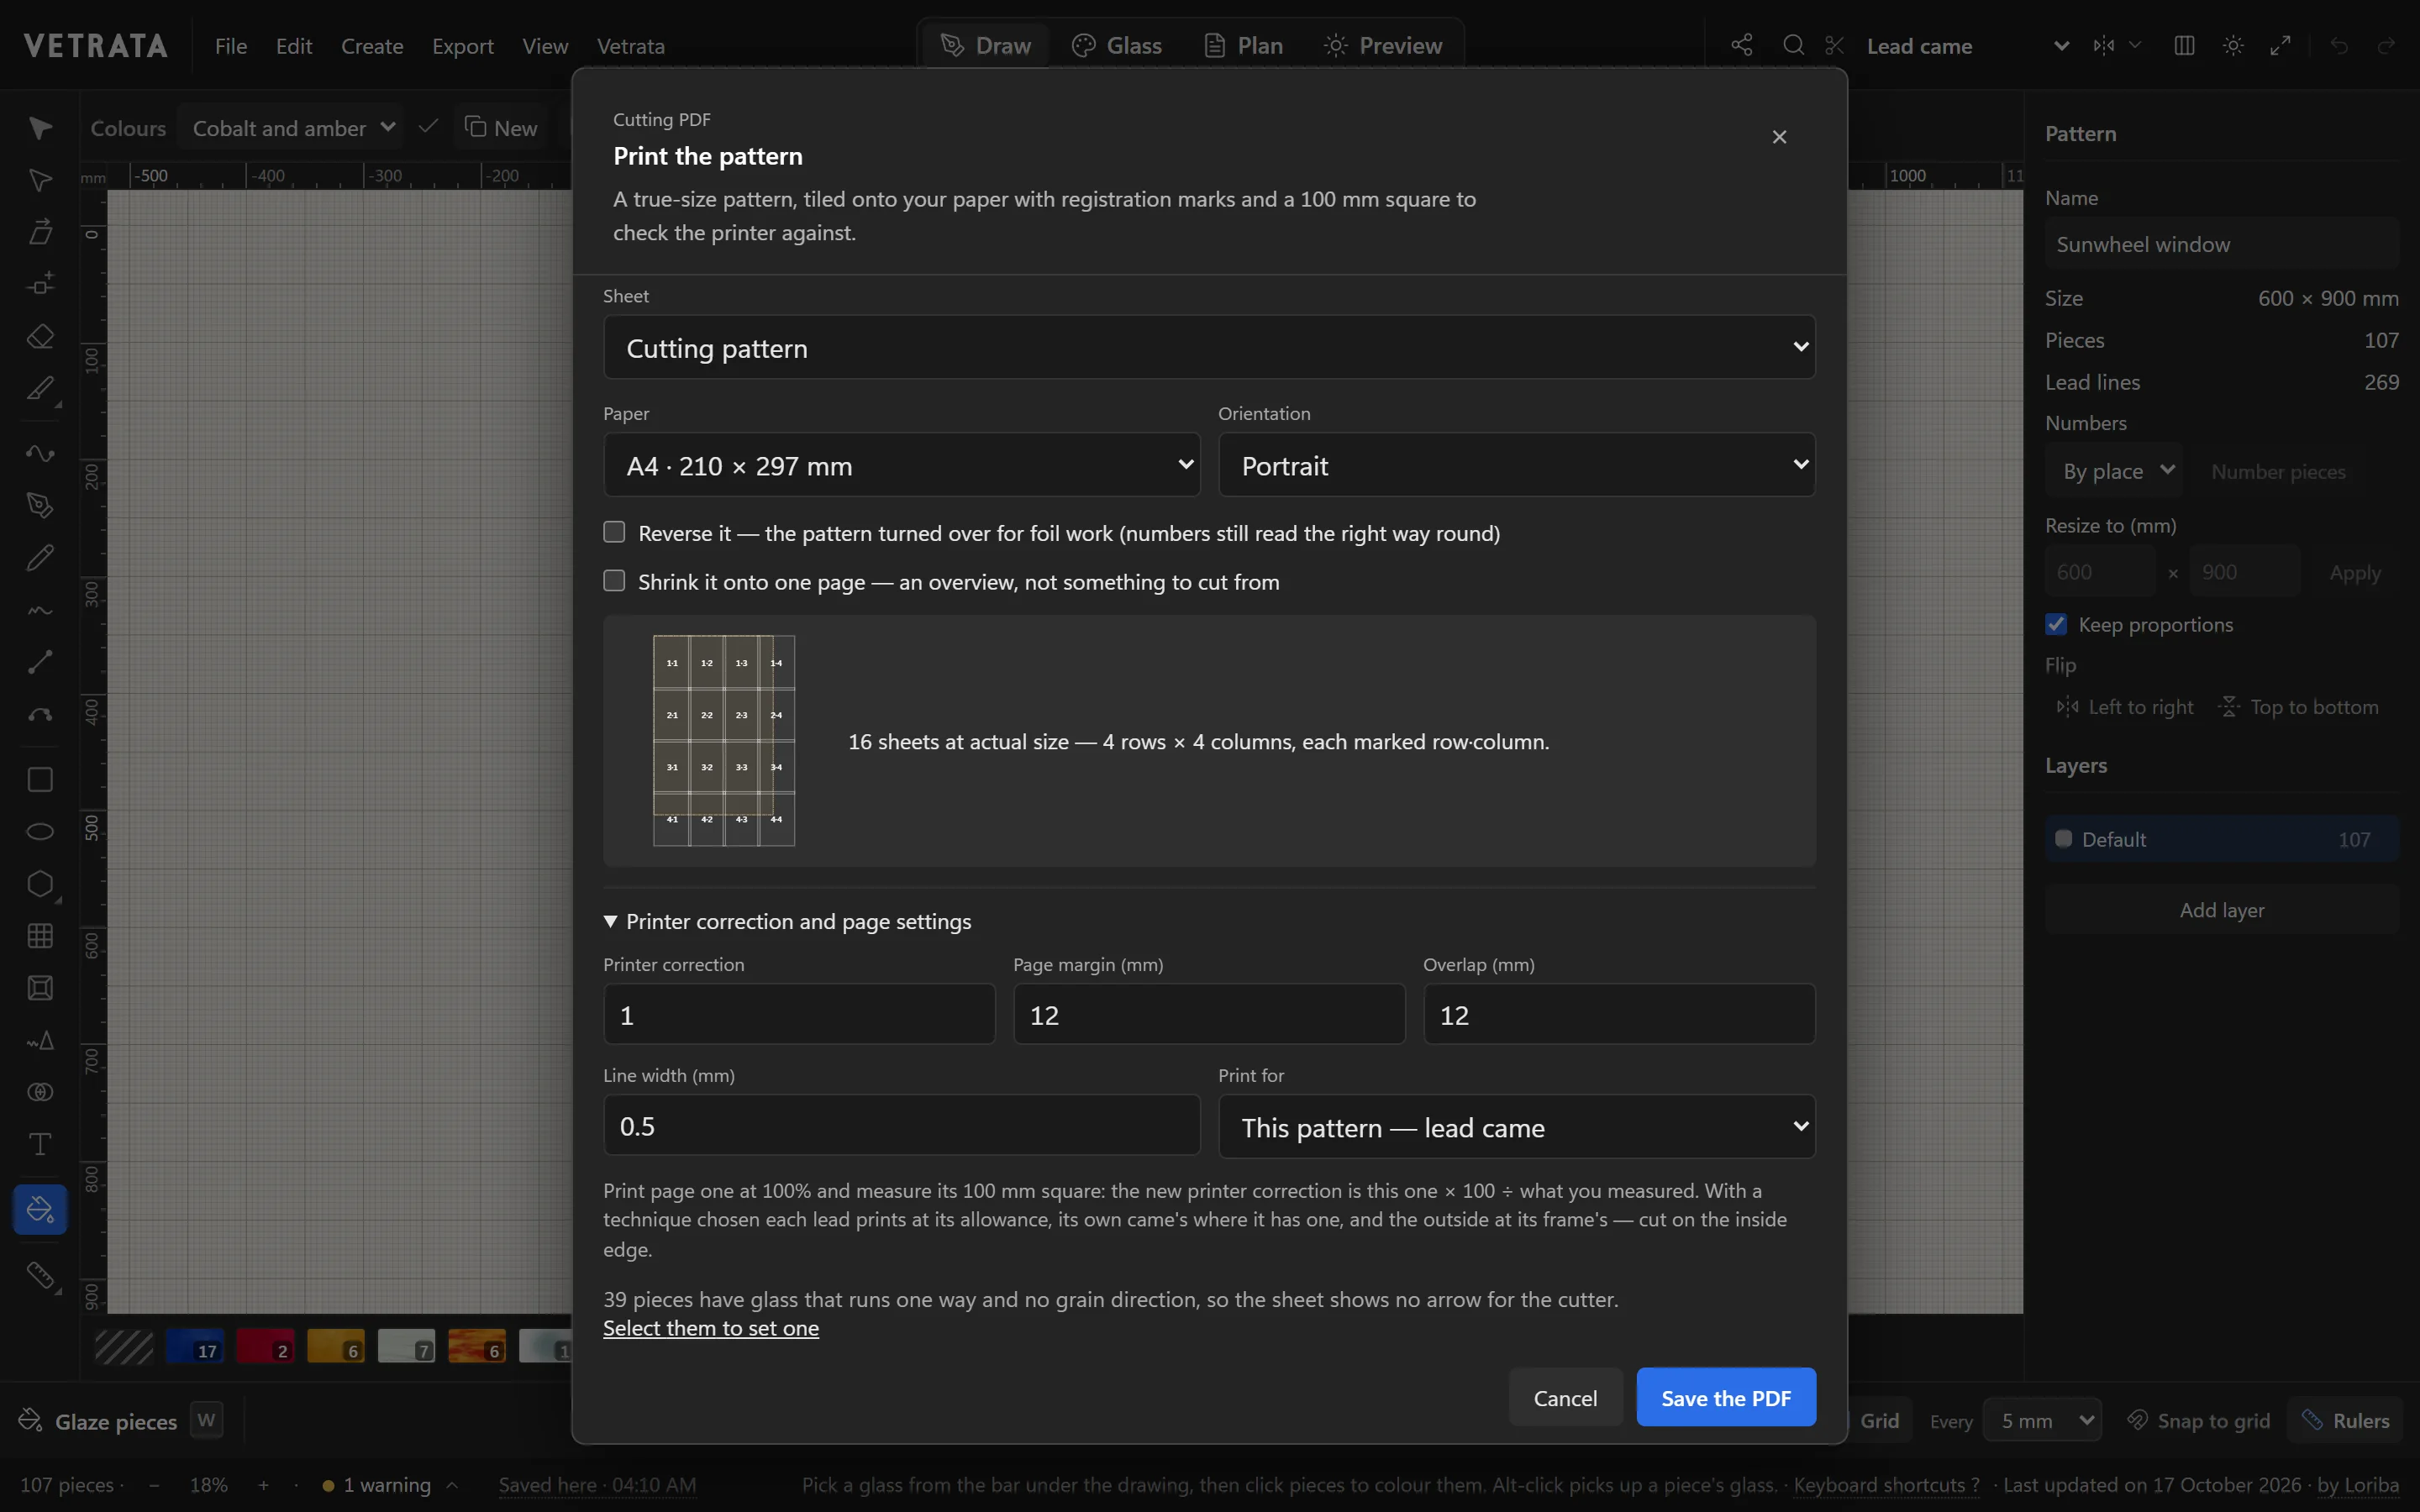Select the ruler measure tool
This screenshot has width=2420, height=1512.
[40, 1275]
